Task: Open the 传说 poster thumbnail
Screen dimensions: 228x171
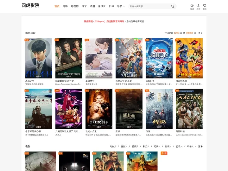Action: [x=159, y=109]
